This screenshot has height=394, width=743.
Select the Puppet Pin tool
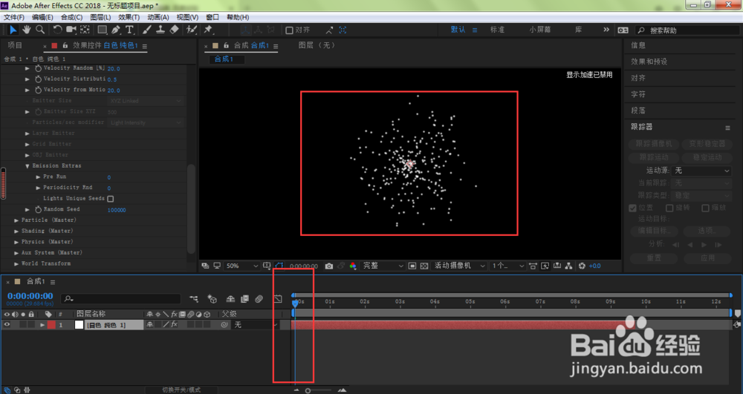[x=208, y=30]
